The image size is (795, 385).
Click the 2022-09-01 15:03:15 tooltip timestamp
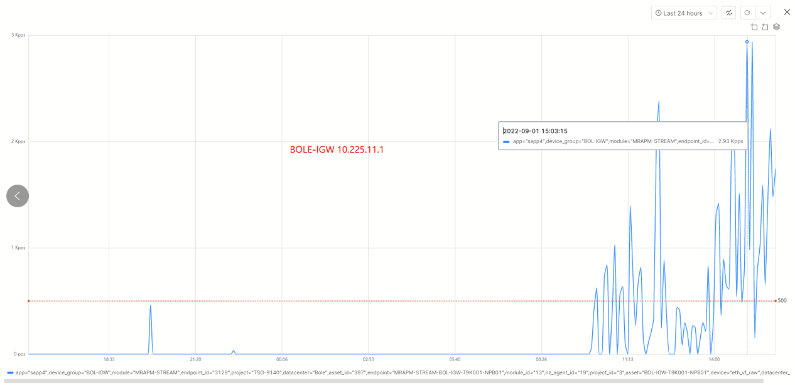click(x=535, y=131)
